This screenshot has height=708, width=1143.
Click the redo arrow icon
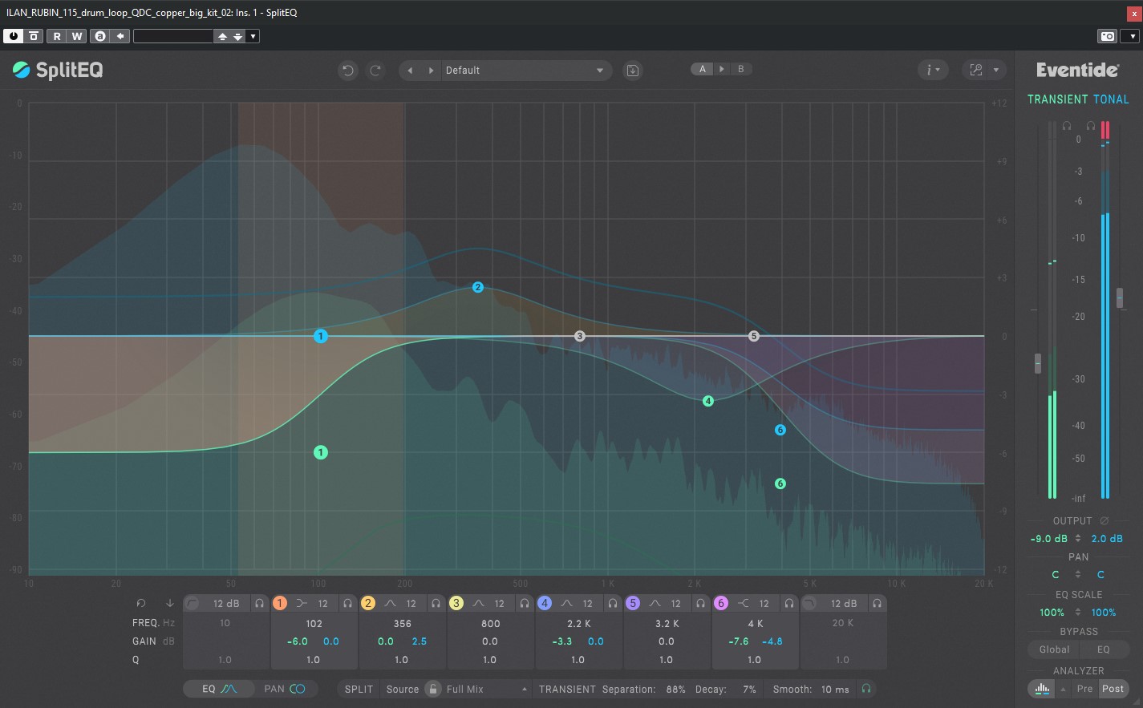[x=375, y=71]
